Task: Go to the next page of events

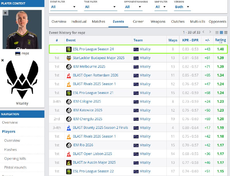Action: pyautogui.click(x=210, y=32)
